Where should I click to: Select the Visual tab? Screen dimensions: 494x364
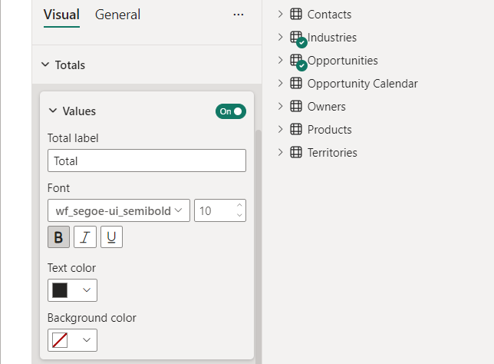[x=61, y=15]
